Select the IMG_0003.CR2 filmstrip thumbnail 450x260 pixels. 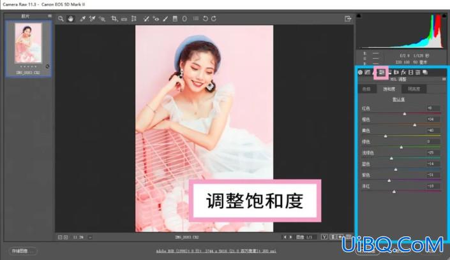click(x=28, y=43)
